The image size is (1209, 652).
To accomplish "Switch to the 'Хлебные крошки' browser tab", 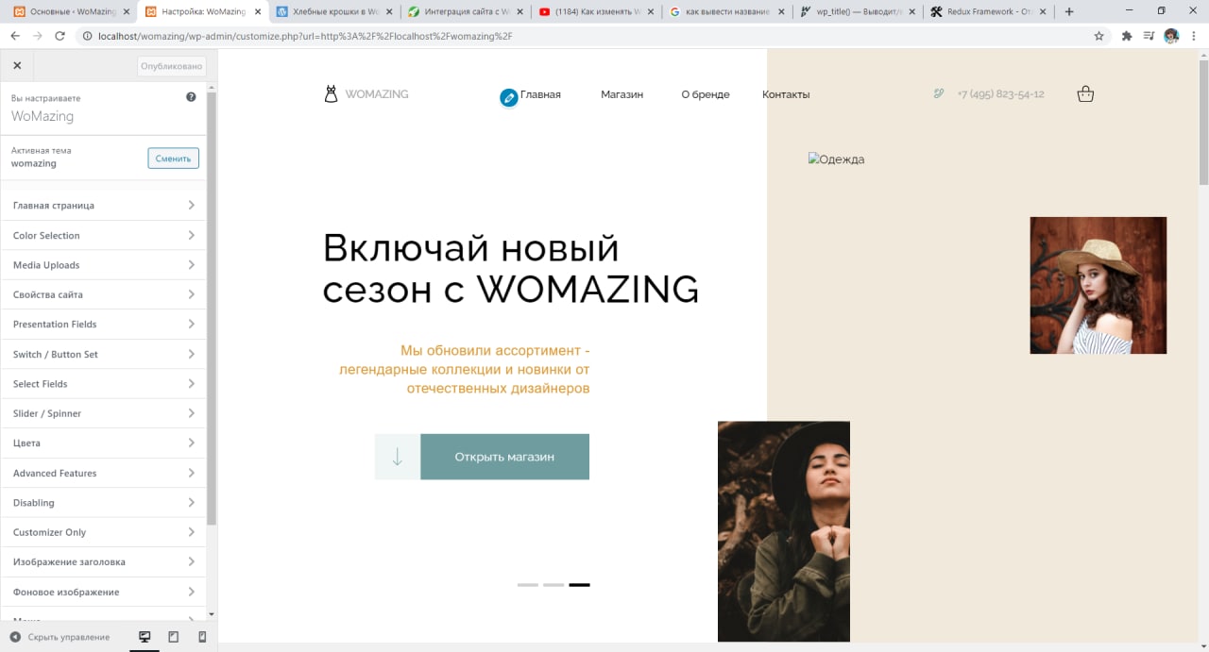I will (333, 12).
